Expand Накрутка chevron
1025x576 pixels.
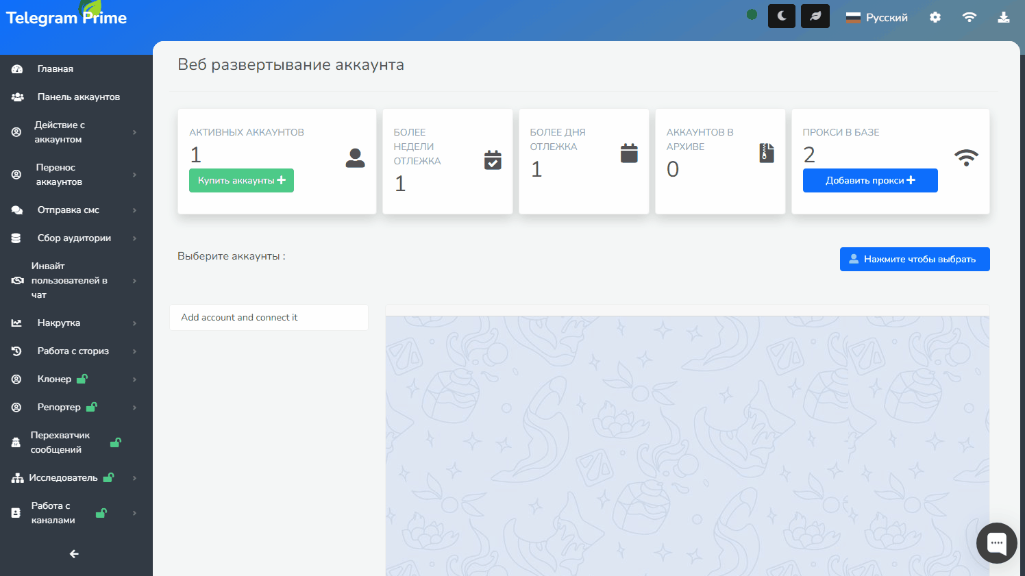[134, 323]
